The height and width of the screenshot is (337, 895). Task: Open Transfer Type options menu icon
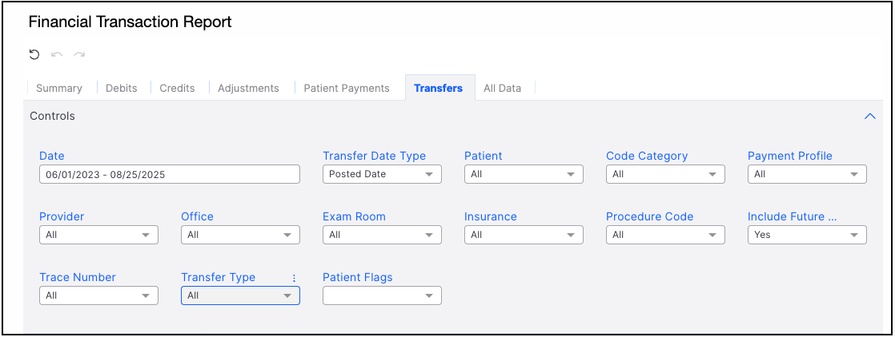294,278
